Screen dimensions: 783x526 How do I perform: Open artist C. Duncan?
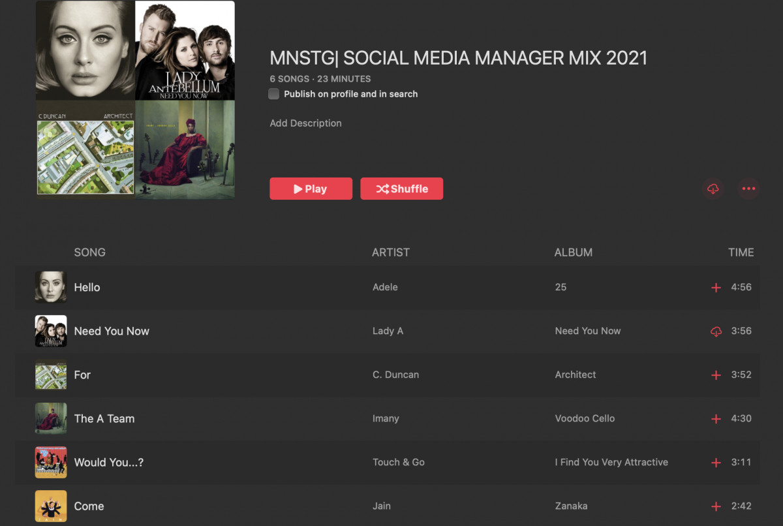pos(395,375)
